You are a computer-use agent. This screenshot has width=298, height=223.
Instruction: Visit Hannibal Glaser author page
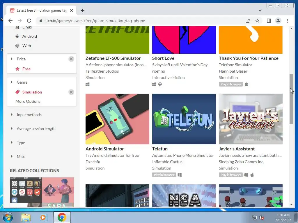tap(233, 71)
